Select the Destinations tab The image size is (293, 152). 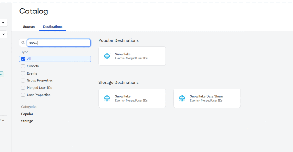(x=53, y=27)
